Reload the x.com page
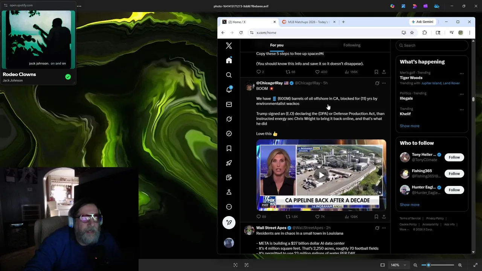The height and width of the screenshot is (271, 482). click(x=241, y=33)
